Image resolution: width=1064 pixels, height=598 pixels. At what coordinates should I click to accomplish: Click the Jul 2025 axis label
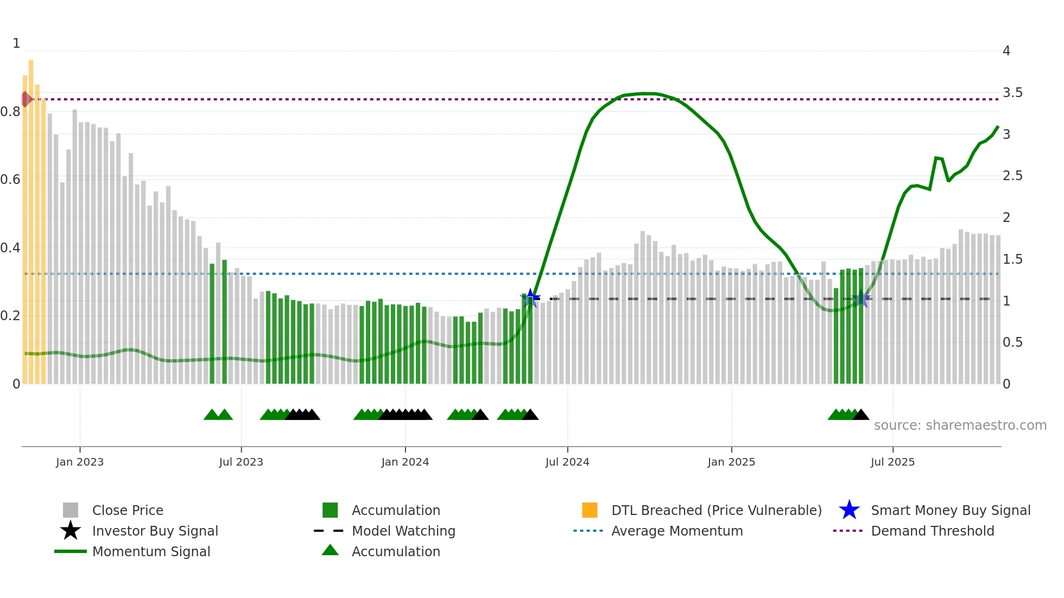pyautogui.click(x=892, y=462)
